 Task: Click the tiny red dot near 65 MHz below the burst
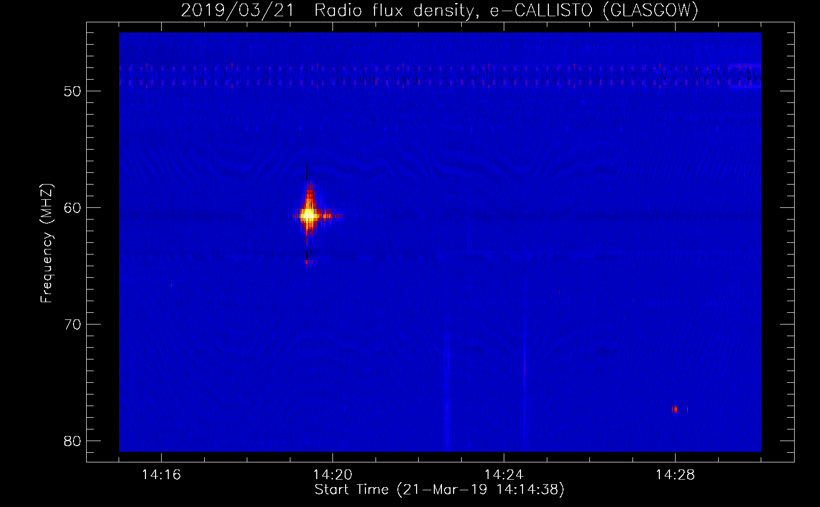pos(307,262)
